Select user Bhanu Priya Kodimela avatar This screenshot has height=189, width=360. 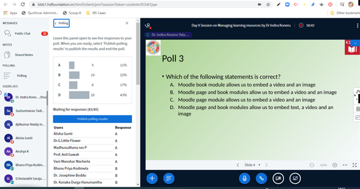pyautogui.click(x=8, y=165)
